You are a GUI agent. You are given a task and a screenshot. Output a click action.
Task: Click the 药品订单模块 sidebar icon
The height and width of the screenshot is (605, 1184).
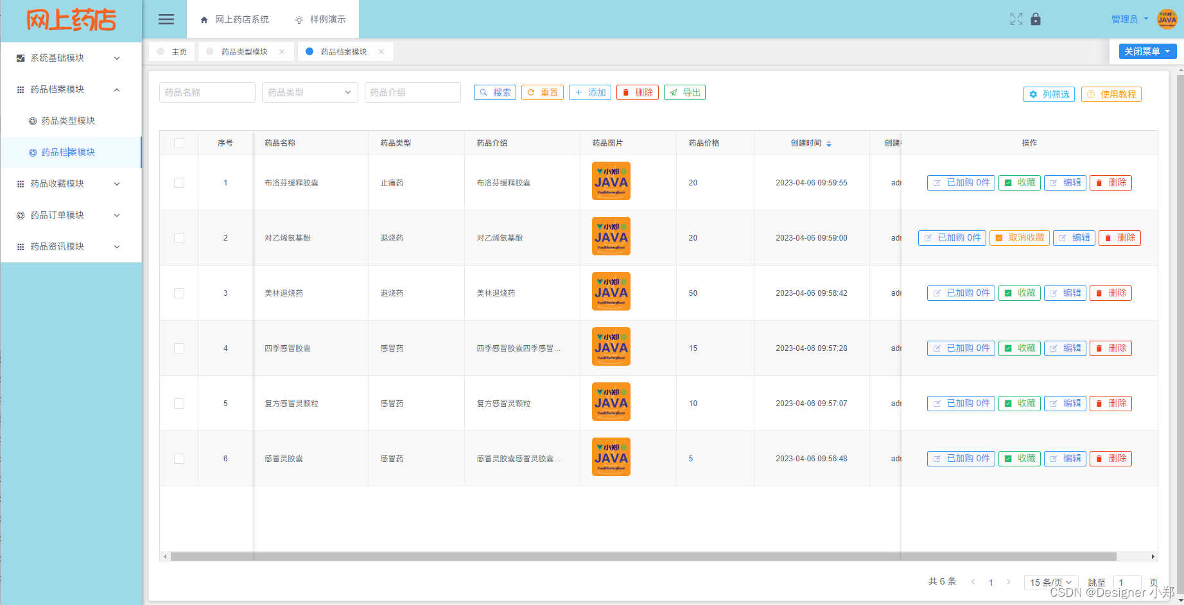[x=21, y=216]
